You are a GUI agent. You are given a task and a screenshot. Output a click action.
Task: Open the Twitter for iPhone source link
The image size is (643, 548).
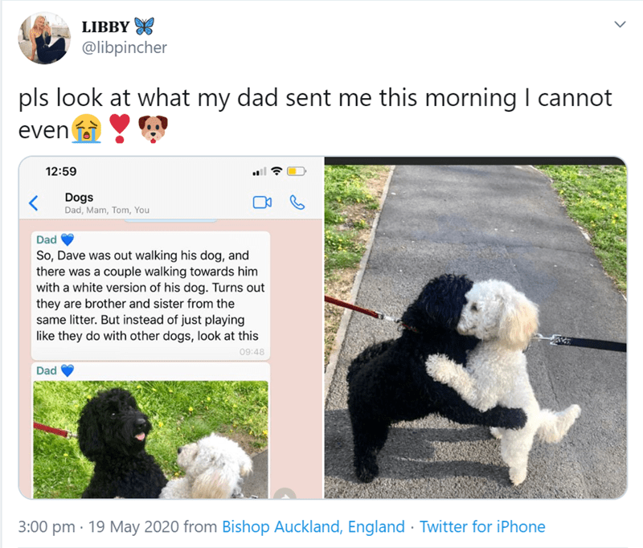click(482, 526)
